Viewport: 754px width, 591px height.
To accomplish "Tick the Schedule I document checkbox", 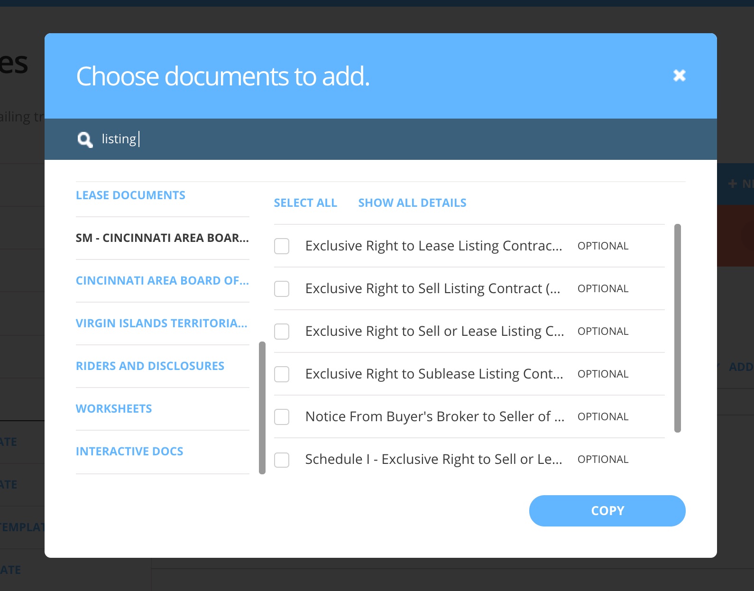I will [282, 460].
